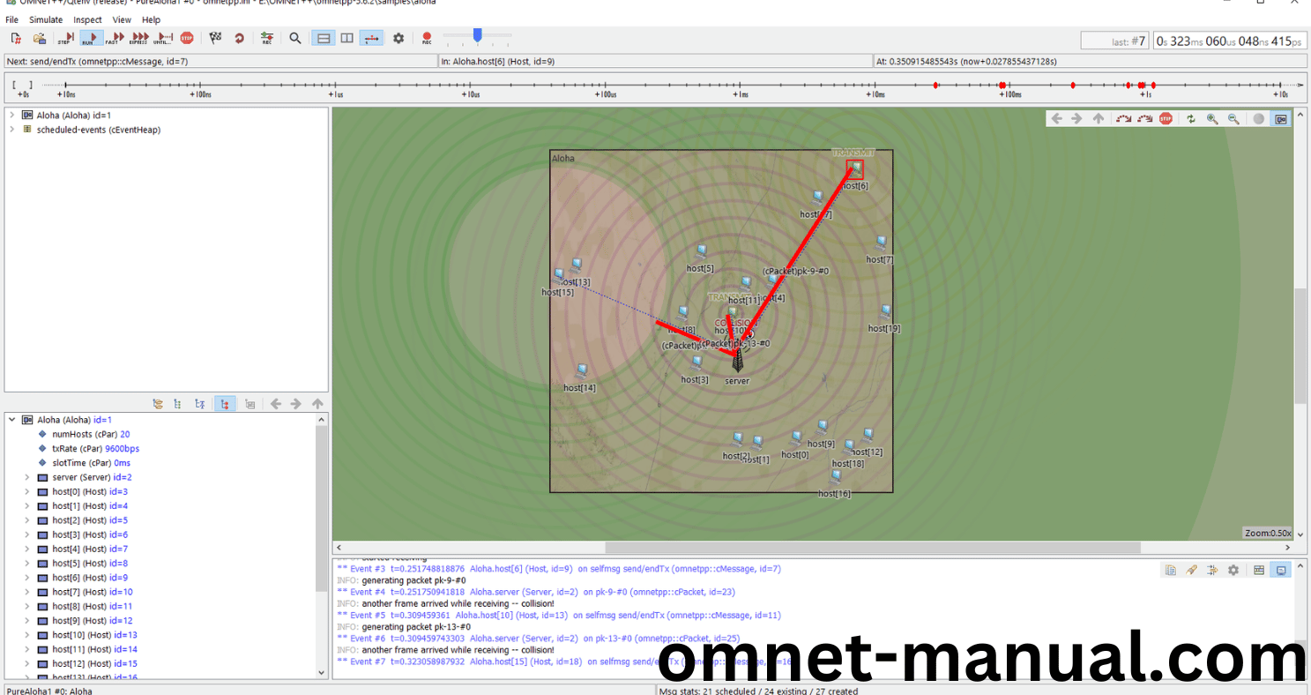Click the red rebuild network arrow icon
Screen dimensions: 1311x695
(x=239, y=39)
